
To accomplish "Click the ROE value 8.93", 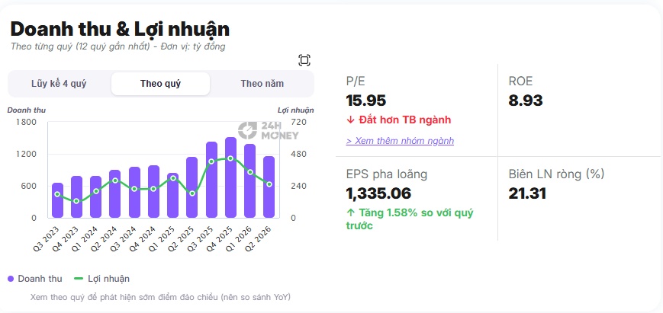I will coord(526,101).
